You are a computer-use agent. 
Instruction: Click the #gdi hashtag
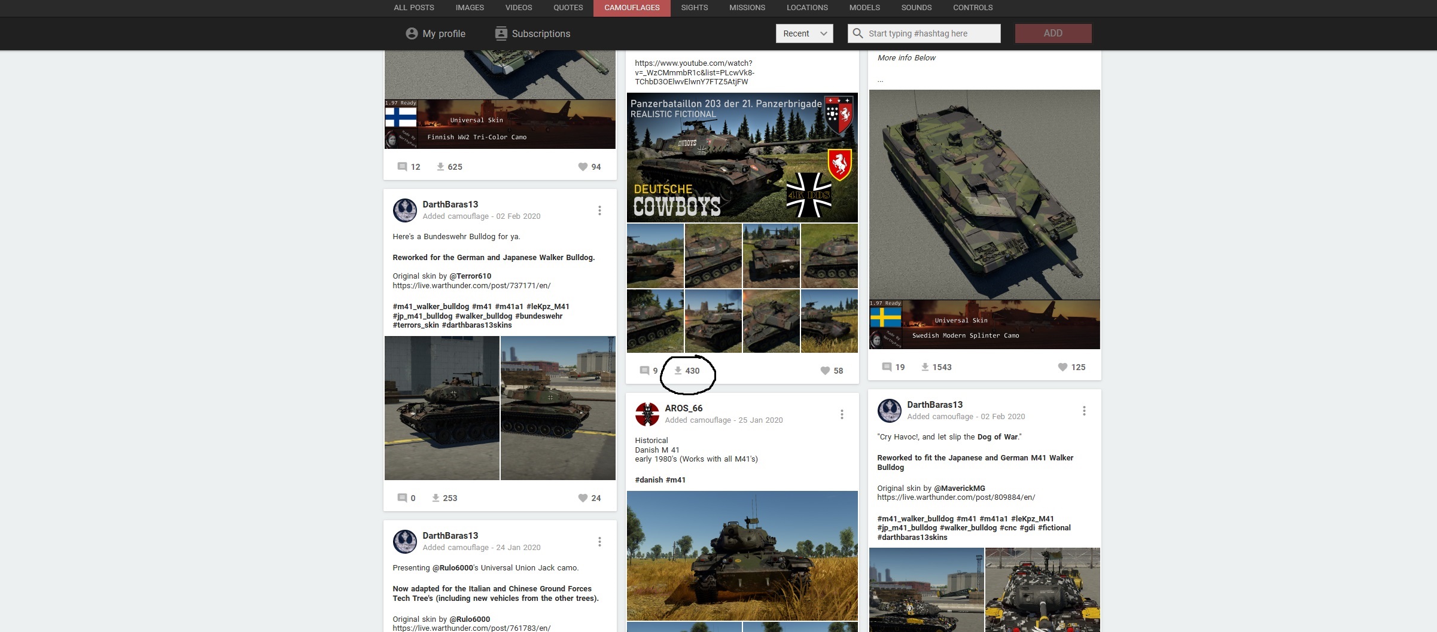pos(1027,528)
